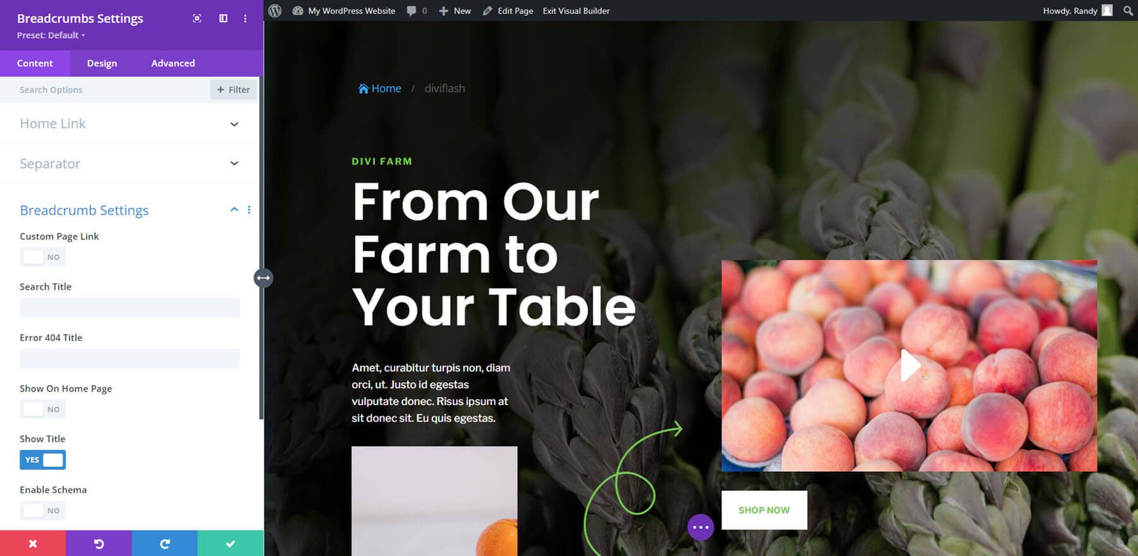Click the WordPress logo in admin bar
This screenshot has width=1138, height=556.
pos(275,11)
